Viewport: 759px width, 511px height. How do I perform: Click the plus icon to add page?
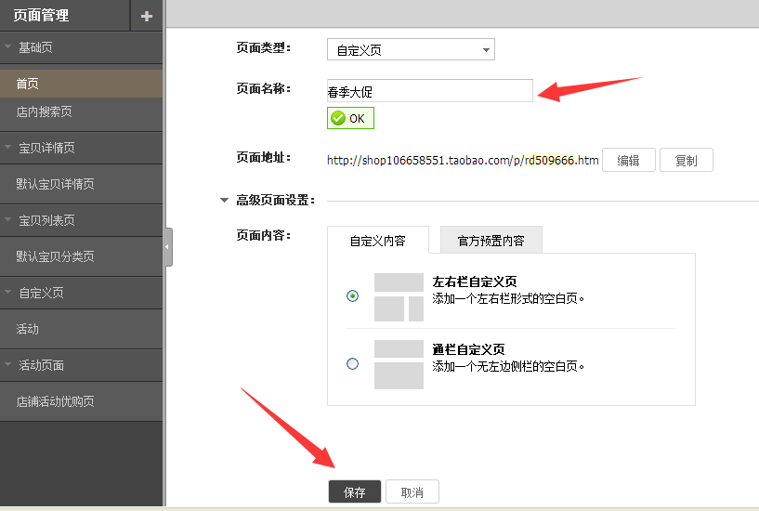(146, 16)
